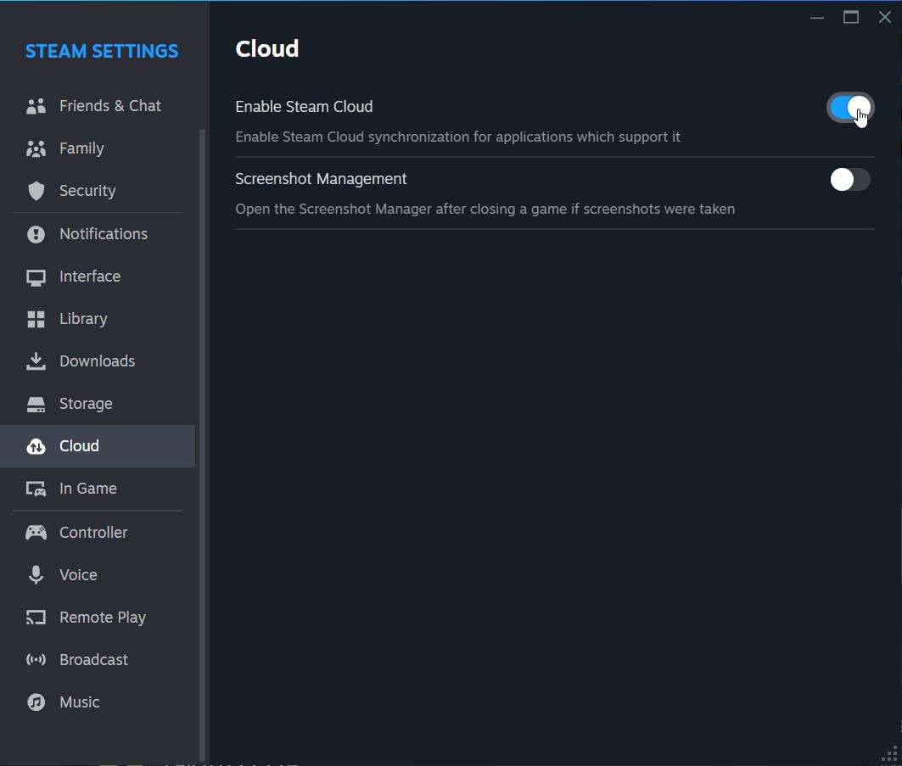The width and height of the screenshot is (902, 766).
Task: Open Controller settings
Action: [98, 533]
